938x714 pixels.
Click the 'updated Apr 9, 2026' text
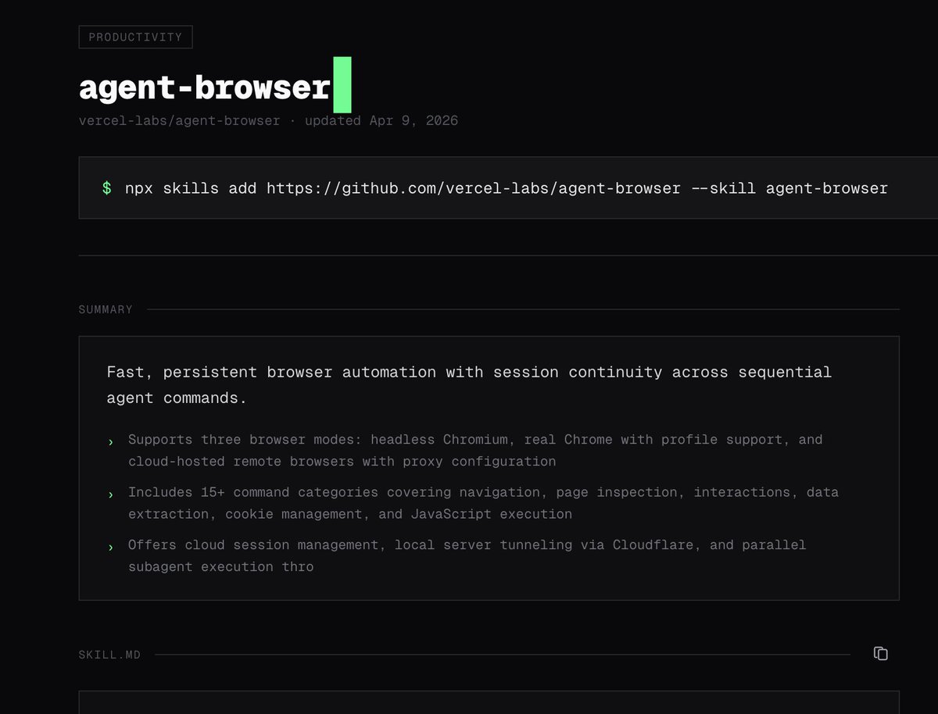point(381,121)
